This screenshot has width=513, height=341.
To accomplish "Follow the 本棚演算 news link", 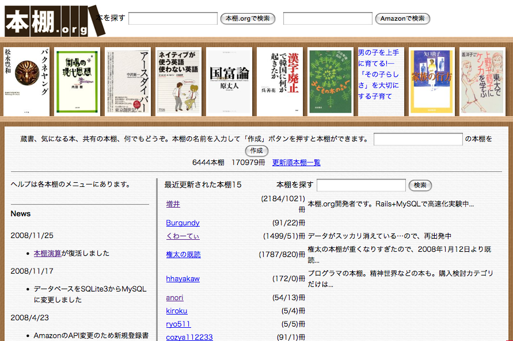I will pos(48,253).
